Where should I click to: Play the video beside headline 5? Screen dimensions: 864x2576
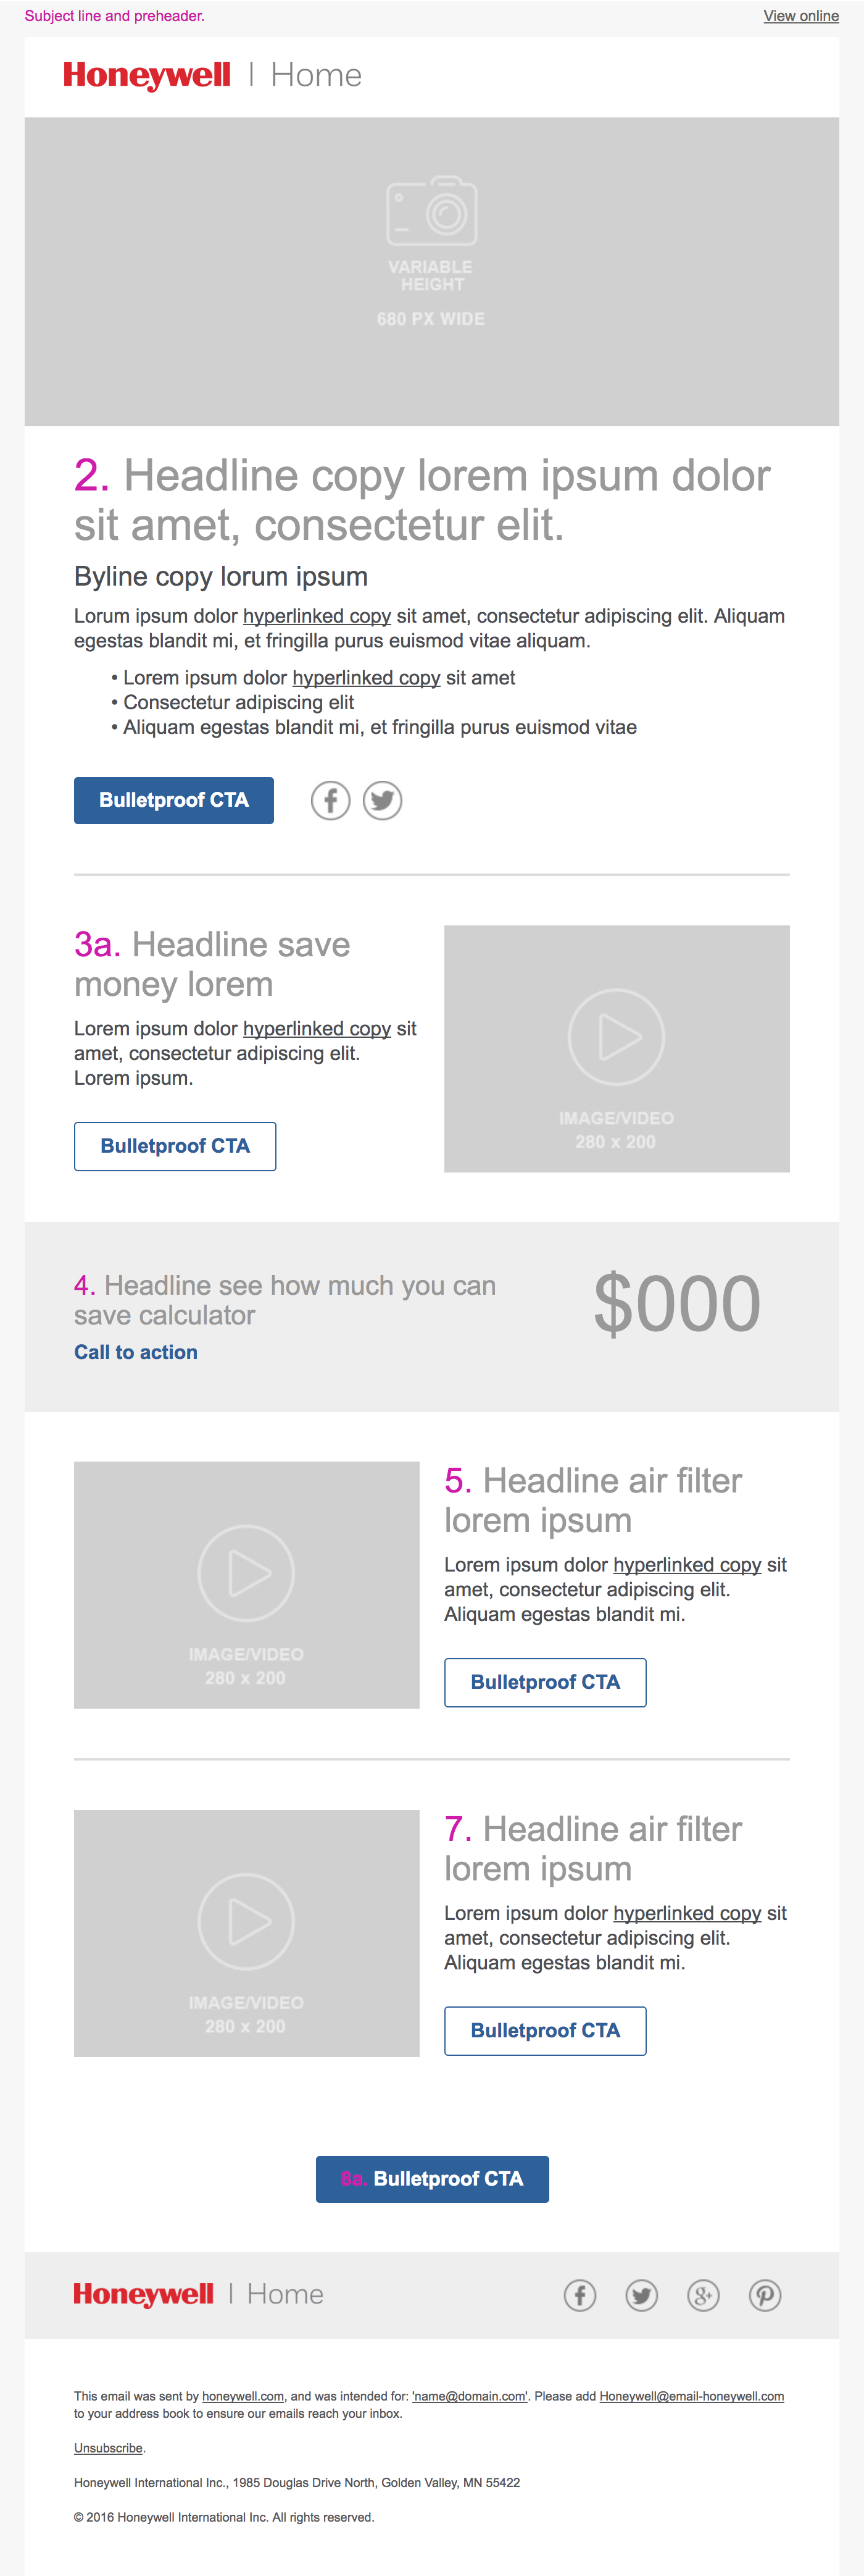point(246,1573)
